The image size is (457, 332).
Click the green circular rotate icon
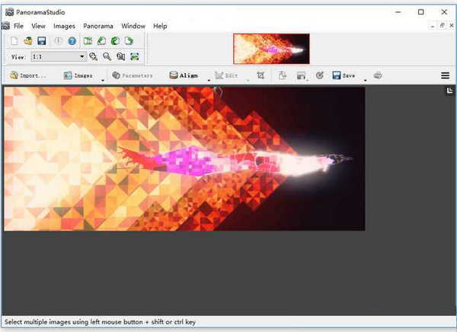click(x=115, y=41)
